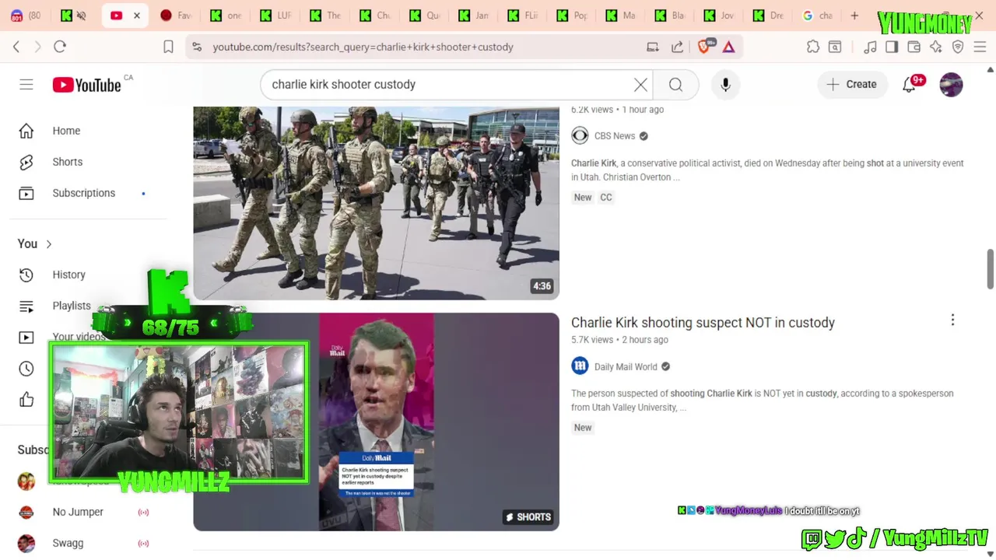The height and width of the screenshot is (560, 996).
Task: Click the Liked videos thumbs-up icon
Action: point(26,400)
